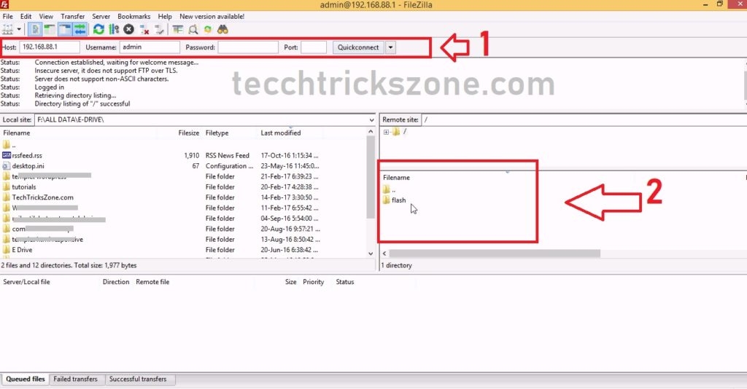Image resolution: width=747 pixels, height=389 pixels.
Task: Toggle synchronized browsing icon
Action: [x=208, y=29]
